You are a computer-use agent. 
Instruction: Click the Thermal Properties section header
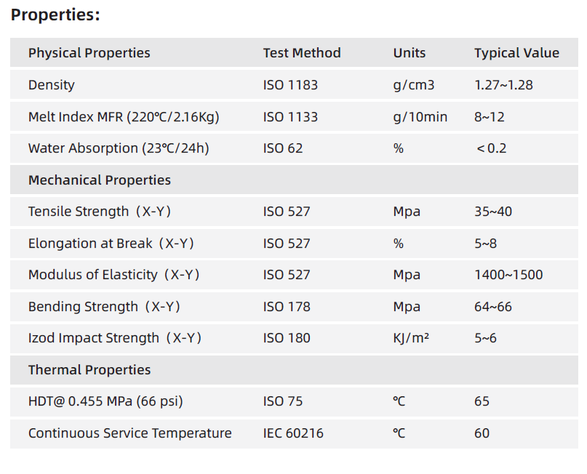pos(89,370)
